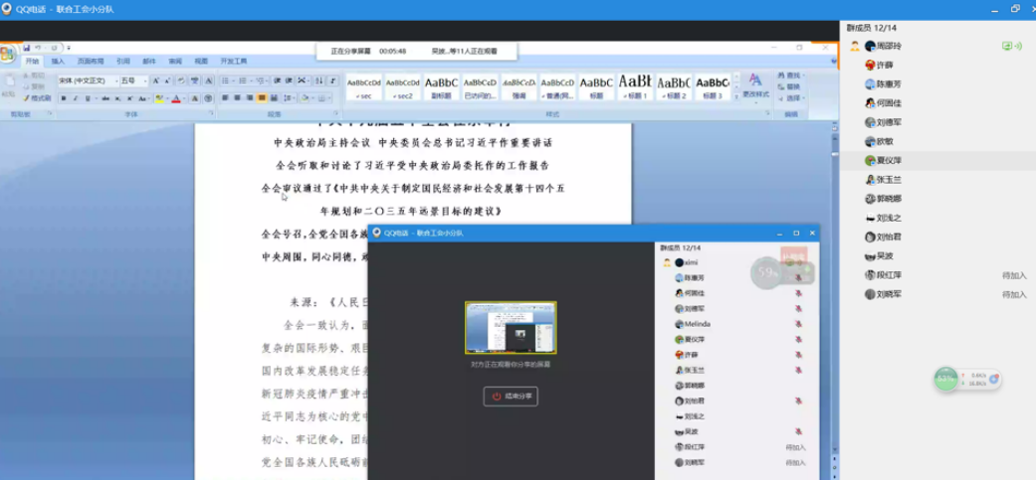Click the numbered list icon
The image size is (1036, 480).
(243, 80)
